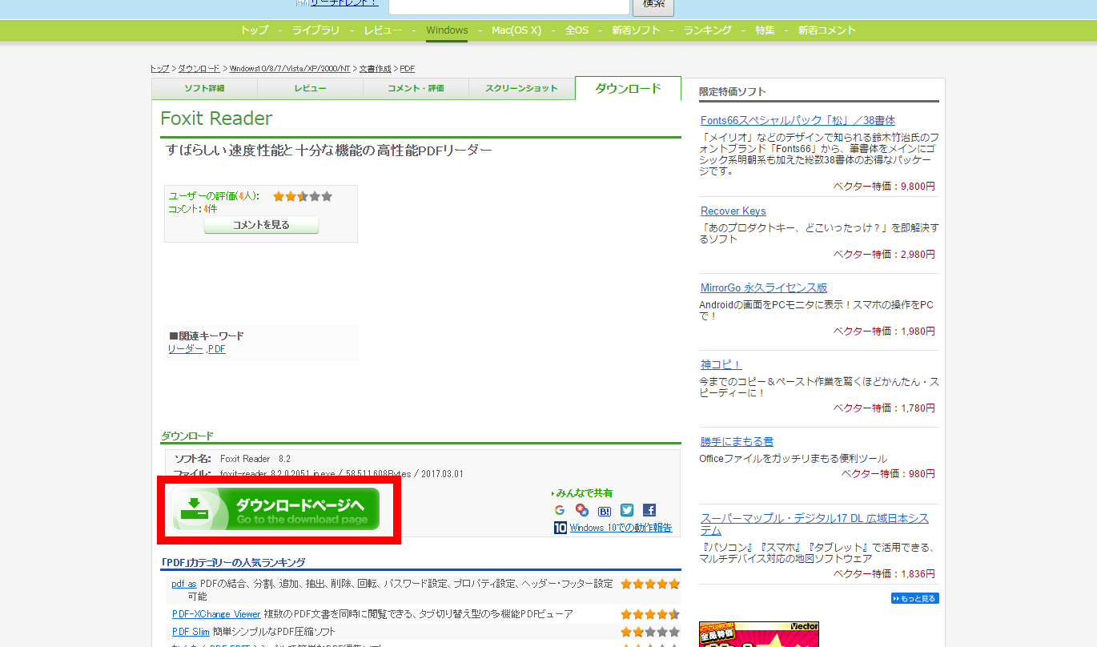Select the ダウンロード tab
This screenshot has width=1097, height=647.
point(629,88)
